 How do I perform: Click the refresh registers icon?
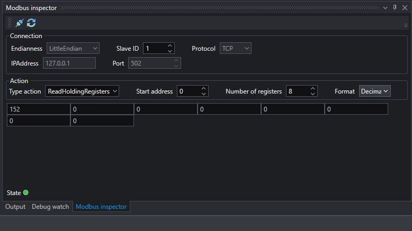(31, 23)
